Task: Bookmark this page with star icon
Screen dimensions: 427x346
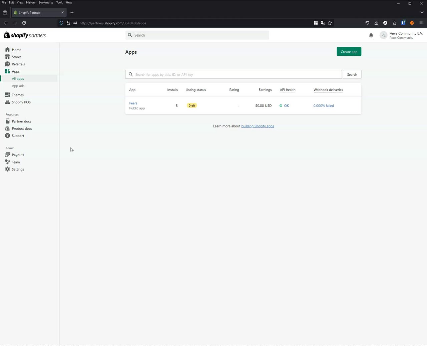Action: 330,23
